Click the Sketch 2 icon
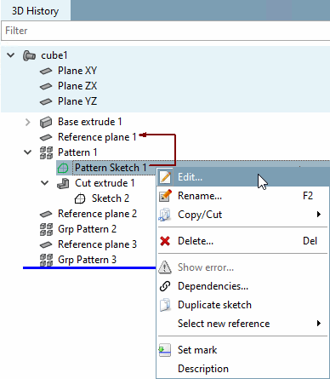This screenshot has width=330, height=379. pyautogui.click(x=80, y=198)
